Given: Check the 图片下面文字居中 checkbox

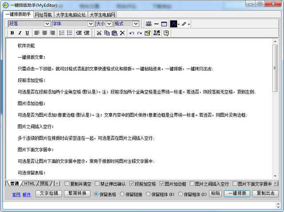Looking at the screenshot, I should [235, 184].
